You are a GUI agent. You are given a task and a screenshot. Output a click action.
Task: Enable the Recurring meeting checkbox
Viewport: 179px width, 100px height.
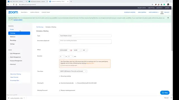tap(60, 76)
